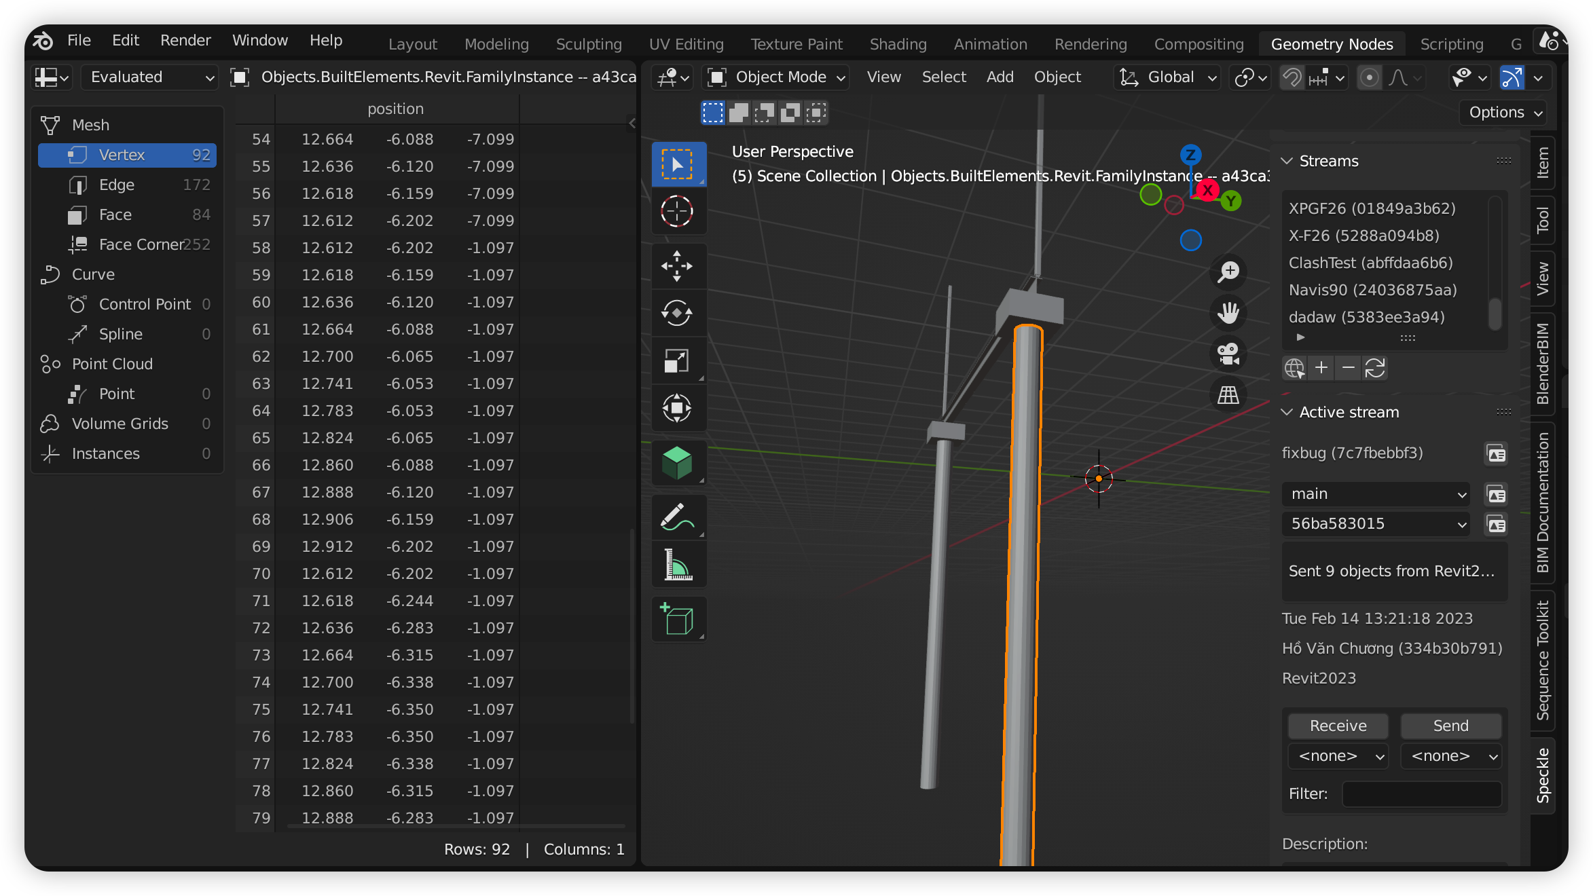The image size is (1593, 896).
Task: Open the main branch dropdown
Action: point(1376,494)
